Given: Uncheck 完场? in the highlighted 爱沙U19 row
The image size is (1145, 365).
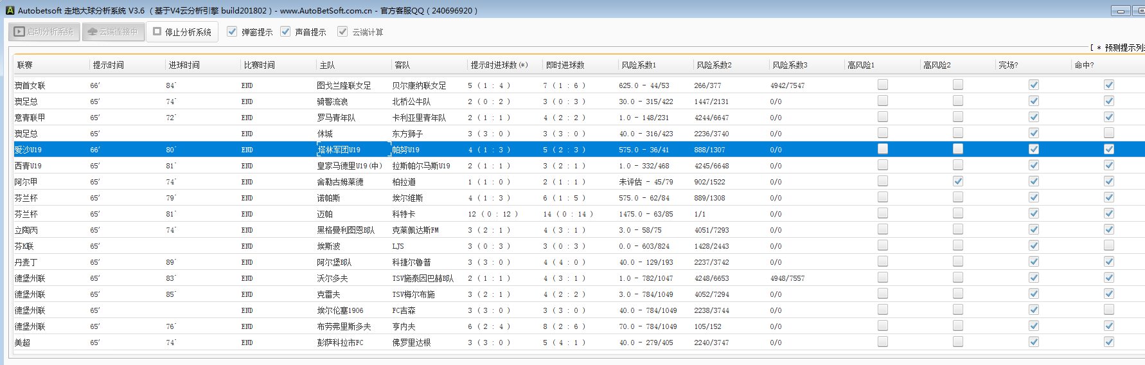Looking at the screenshot, I should [x=1034, y=149].
